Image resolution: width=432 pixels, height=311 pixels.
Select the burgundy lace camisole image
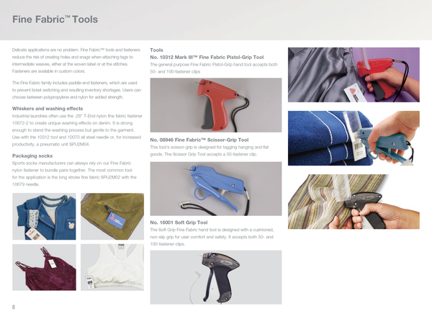click(44, 267)
